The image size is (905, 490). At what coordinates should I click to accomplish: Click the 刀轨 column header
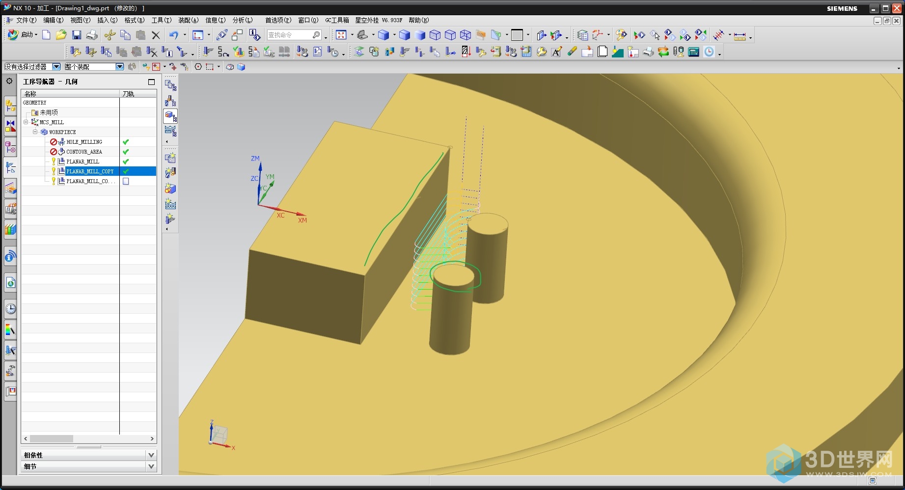pos(138,94)
